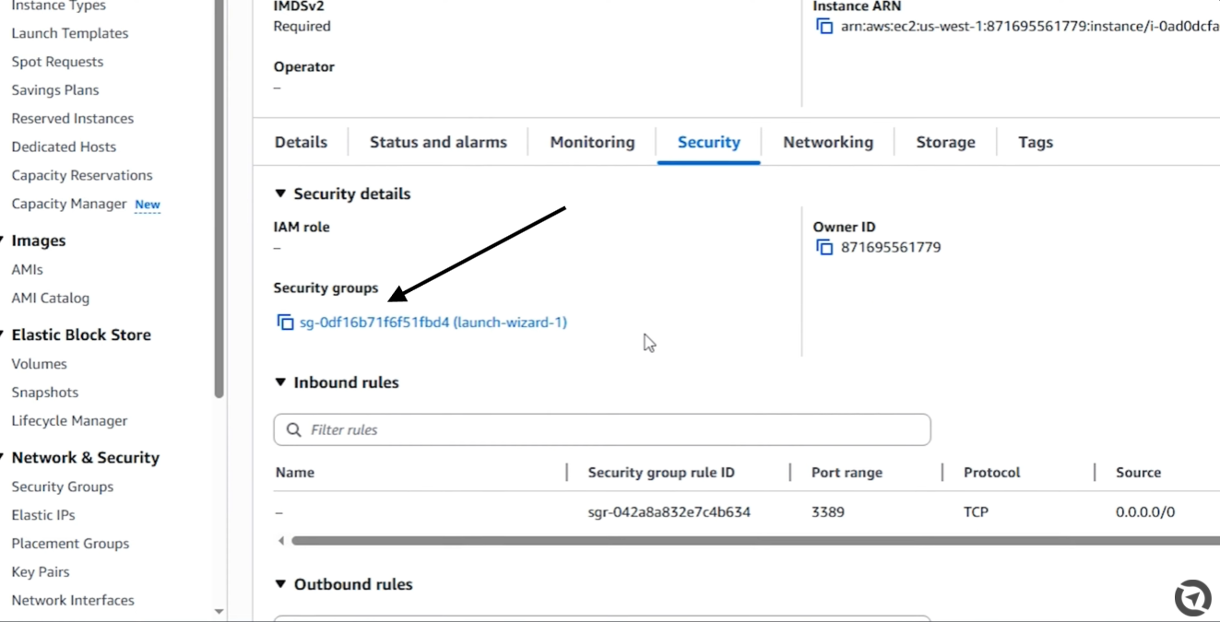
Task: Open the Monitoring tab
Action: pyautogui.click(x=592, y=142)
